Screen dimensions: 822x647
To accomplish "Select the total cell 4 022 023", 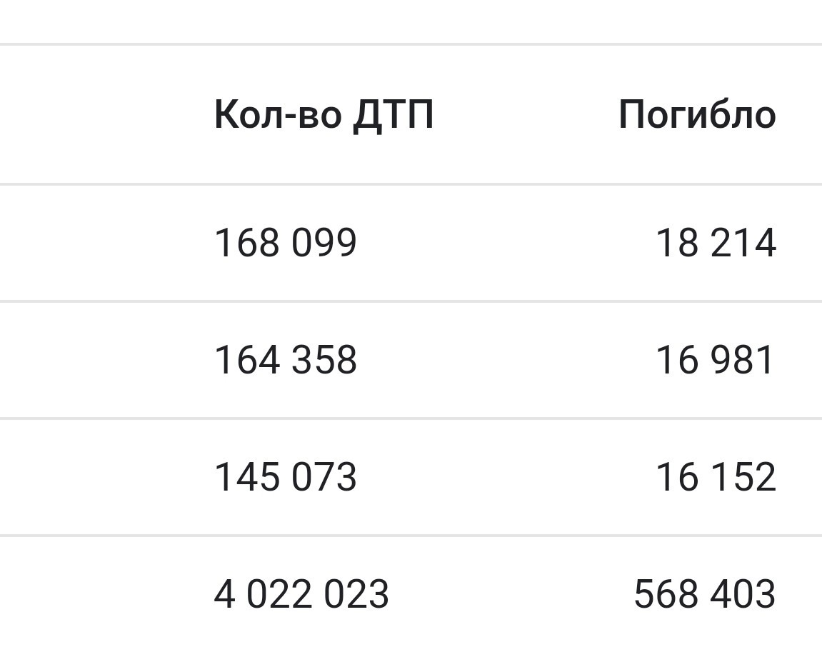I will pos(301,594).
